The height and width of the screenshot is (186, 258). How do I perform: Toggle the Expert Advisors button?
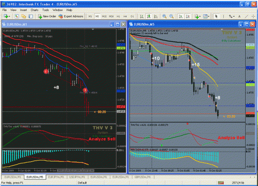click(71, 16)
